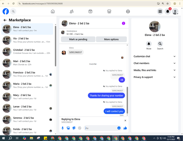Open the Windows Start button
This screenshot has width=183, height=141.
[3, 138]
